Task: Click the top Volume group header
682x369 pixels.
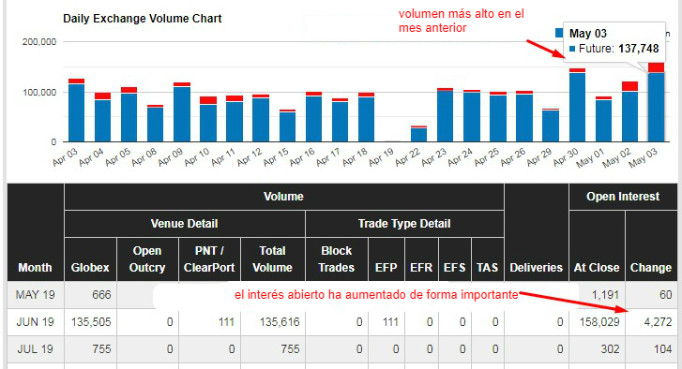Action: (x=283, y=197)
